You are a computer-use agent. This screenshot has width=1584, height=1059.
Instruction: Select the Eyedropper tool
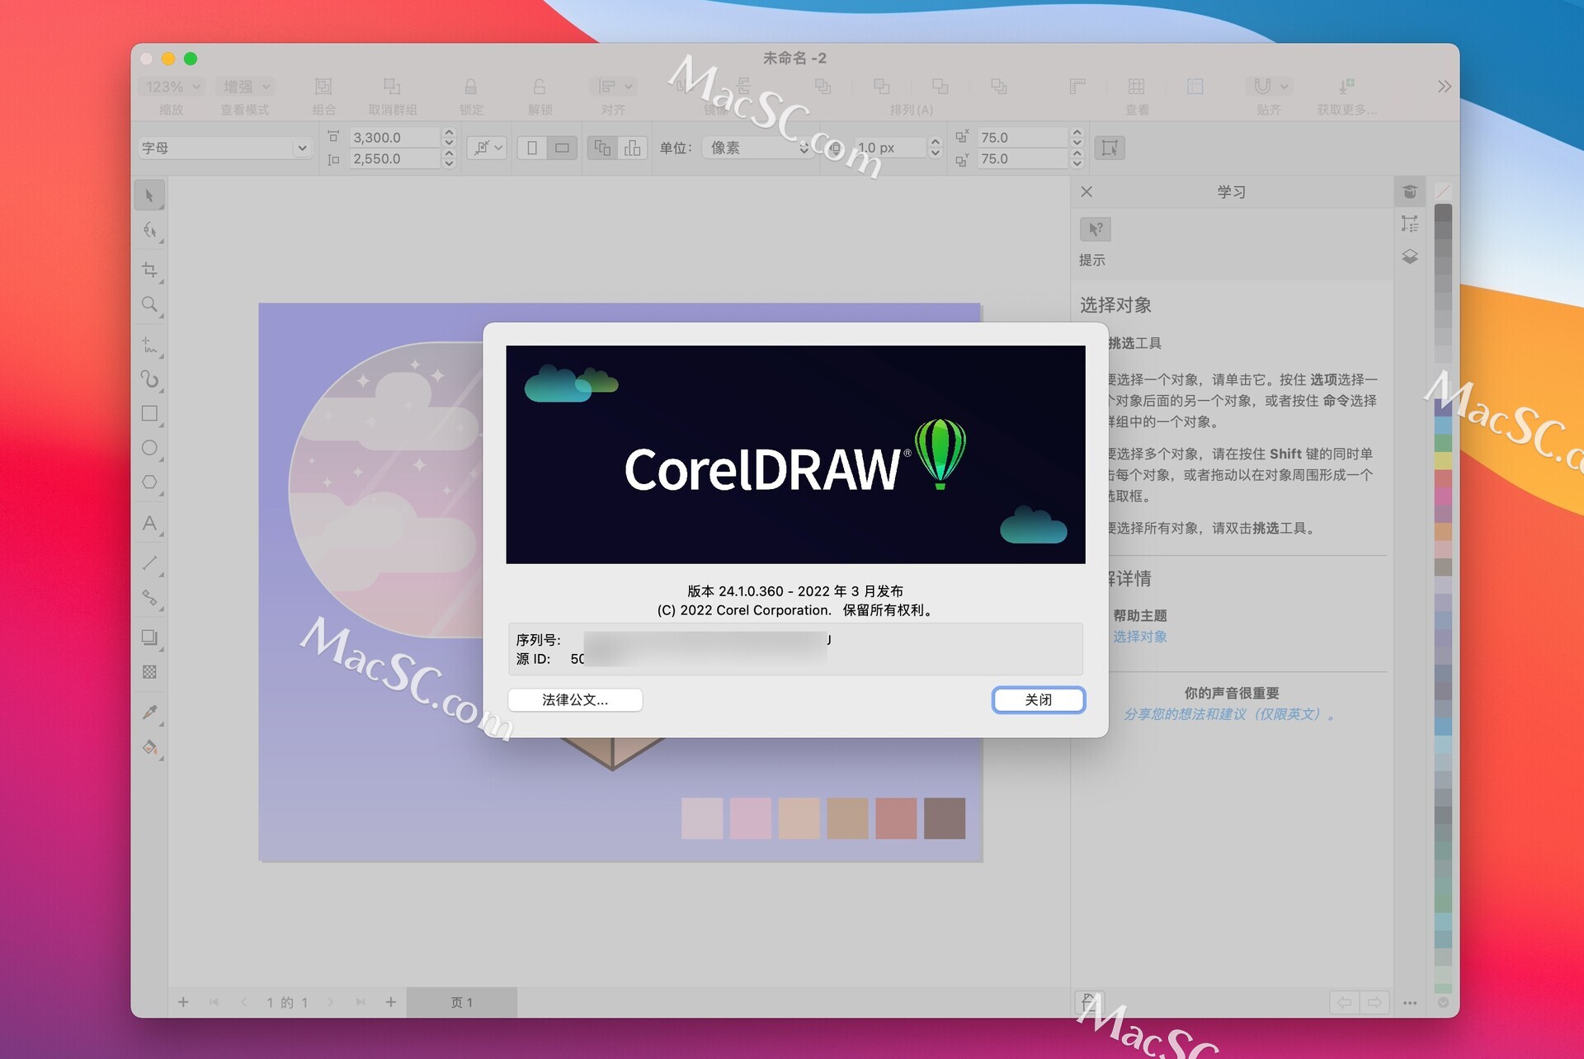click(149, 712)
